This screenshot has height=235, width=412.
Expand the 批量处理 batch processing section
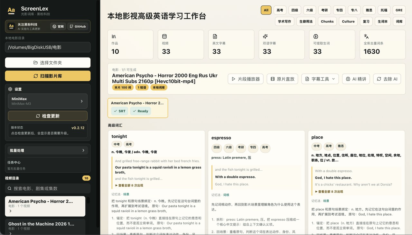[x=48, y=150]
